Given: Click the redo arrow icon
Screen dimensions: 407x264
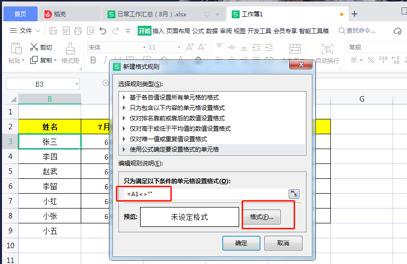Looking at the screenshot, I should click(x=115, y=31).
